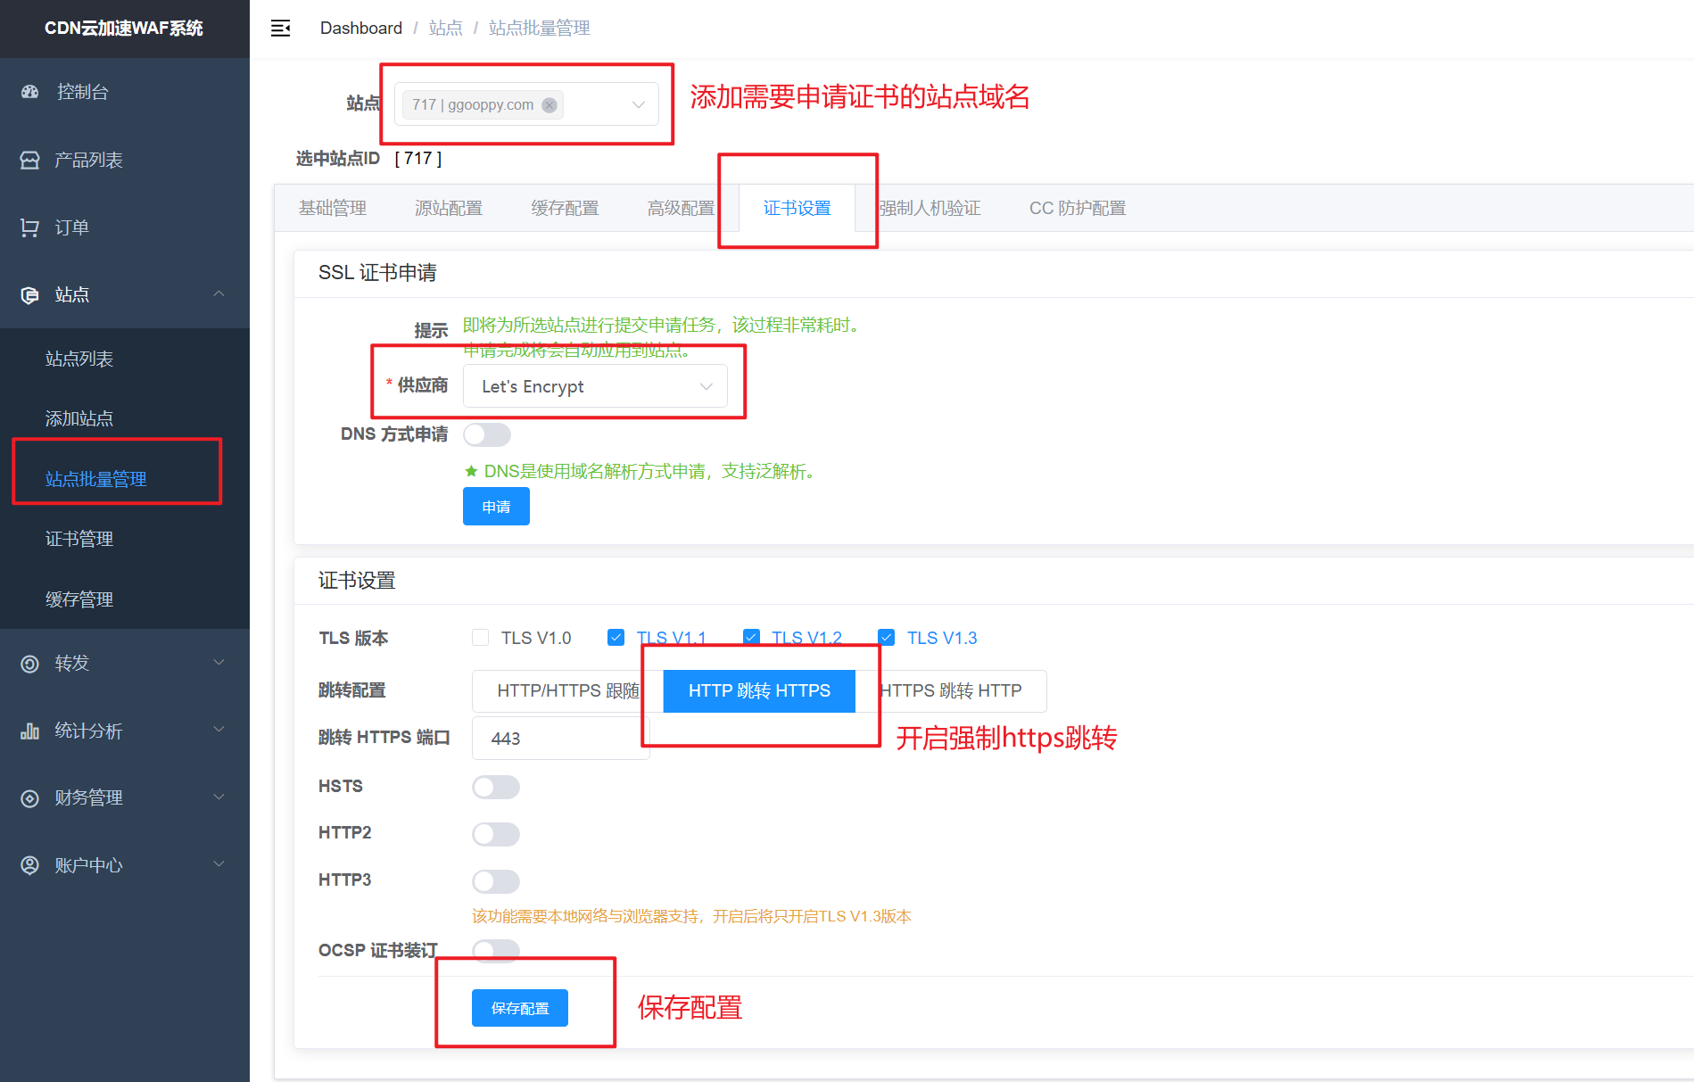Collapse the 站点 sidebar menu chevron
Viewport: 1694px width, 1082px height.
click(x=219, y=294)
